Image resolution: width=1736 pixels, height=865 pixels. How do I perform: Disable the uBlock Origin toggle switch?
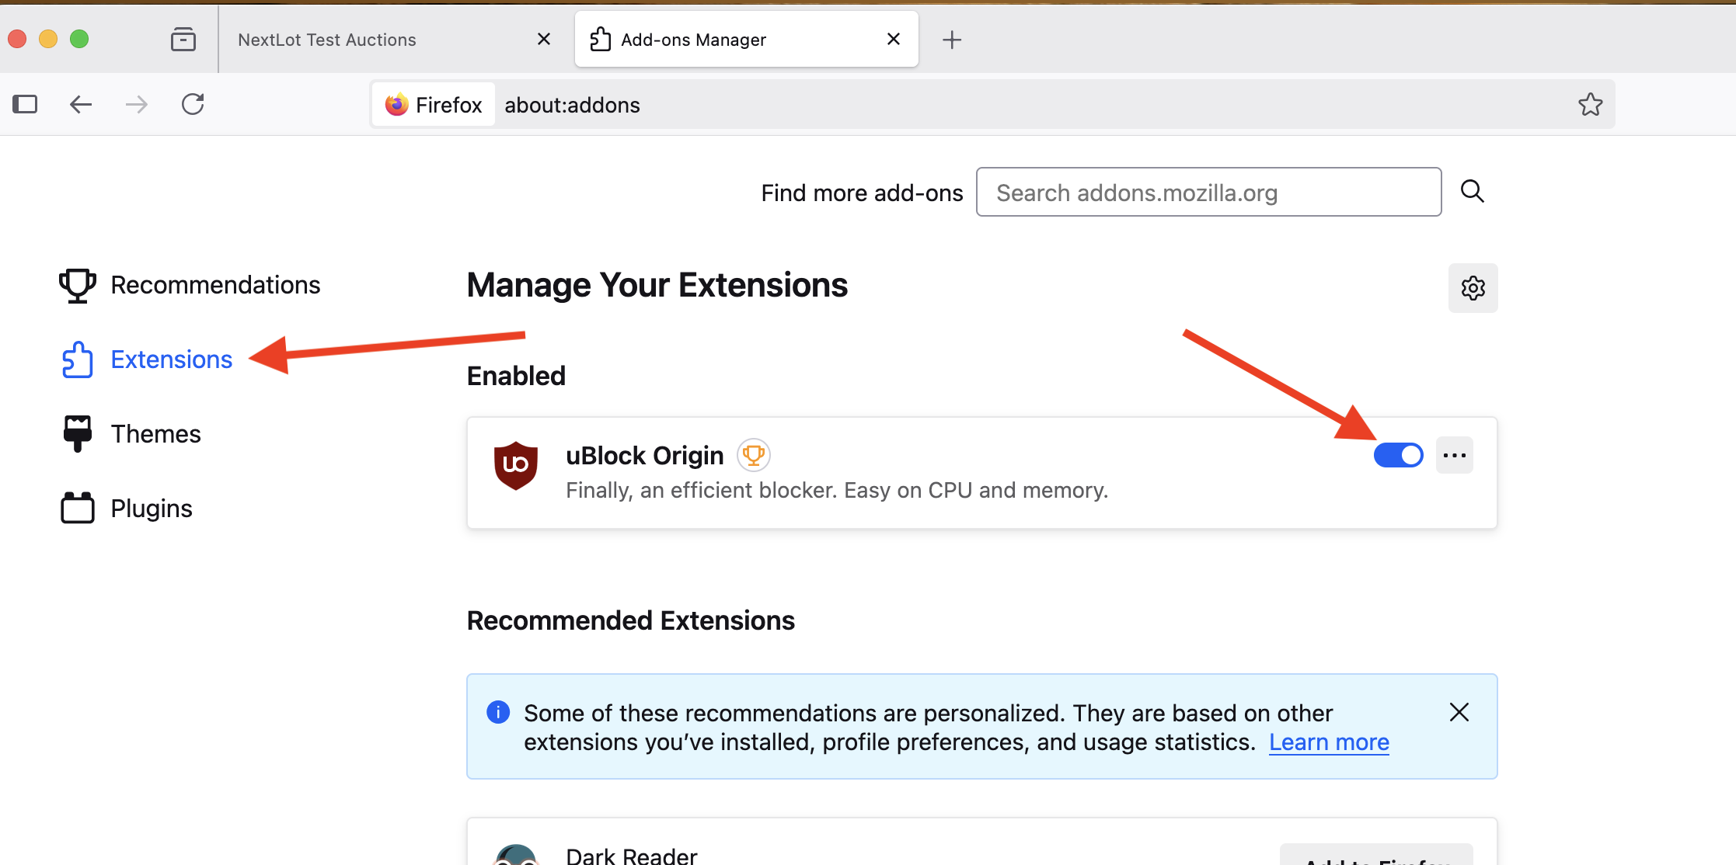(x=1399, y=455)
